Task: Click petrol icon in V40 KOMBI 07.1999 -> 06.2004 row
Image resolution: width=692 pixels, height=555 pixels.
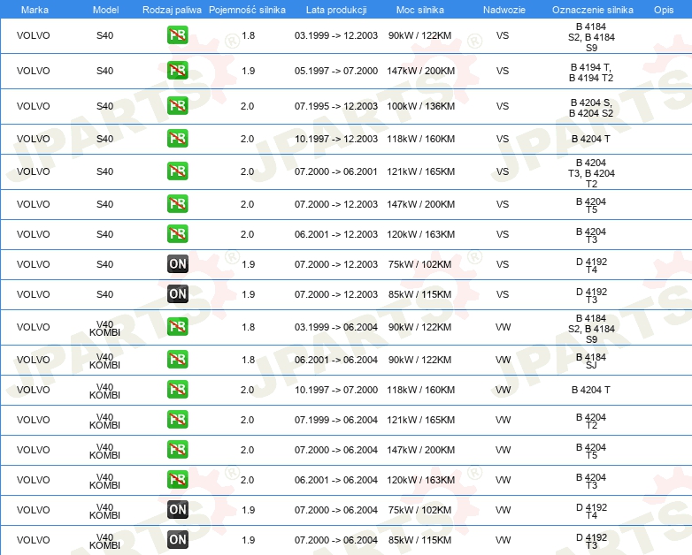Action: click(177, 419)
